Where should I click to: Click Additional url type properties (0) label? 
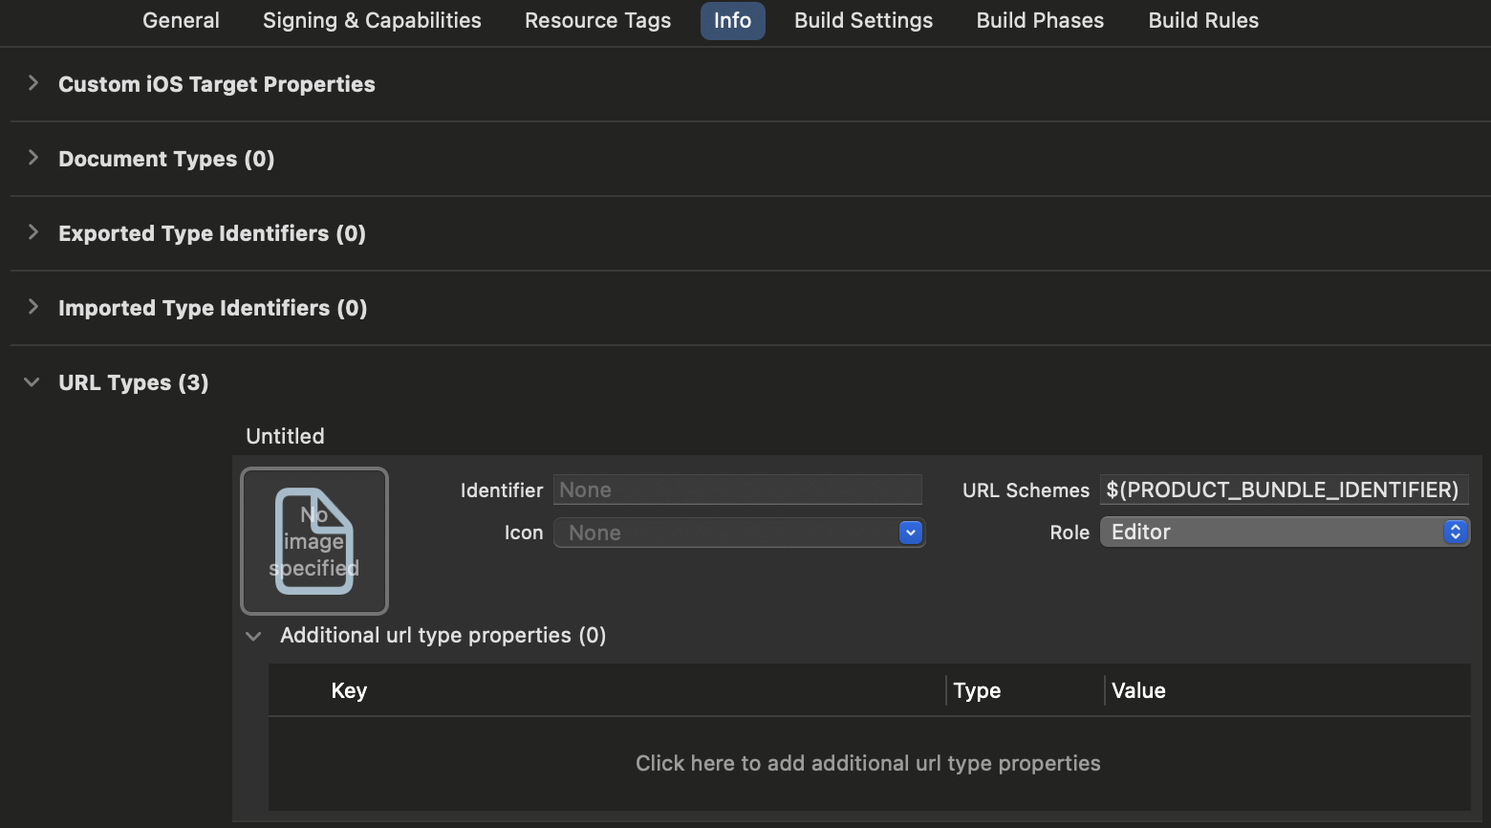click(443, 635)
